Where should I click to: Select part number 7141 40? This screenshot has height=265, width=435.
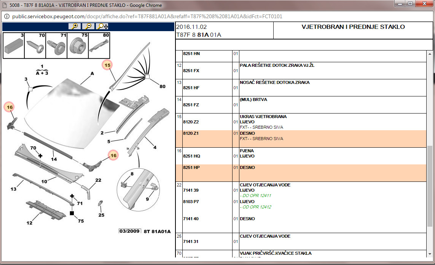[x=191, y=219]
